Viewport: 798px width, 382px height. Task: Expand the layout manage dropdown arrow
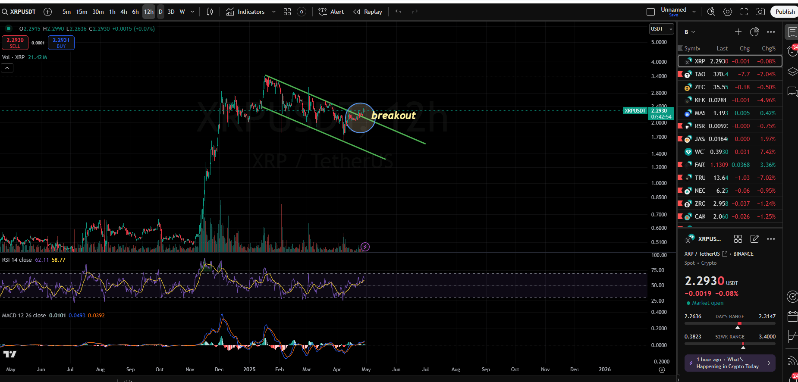694,12
